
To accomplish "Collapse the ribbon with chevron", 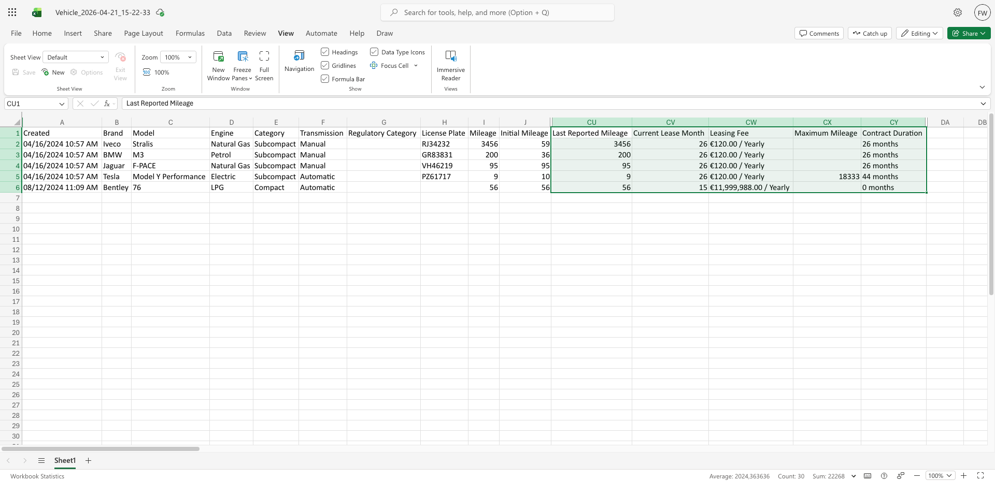I will coord(982,87).
